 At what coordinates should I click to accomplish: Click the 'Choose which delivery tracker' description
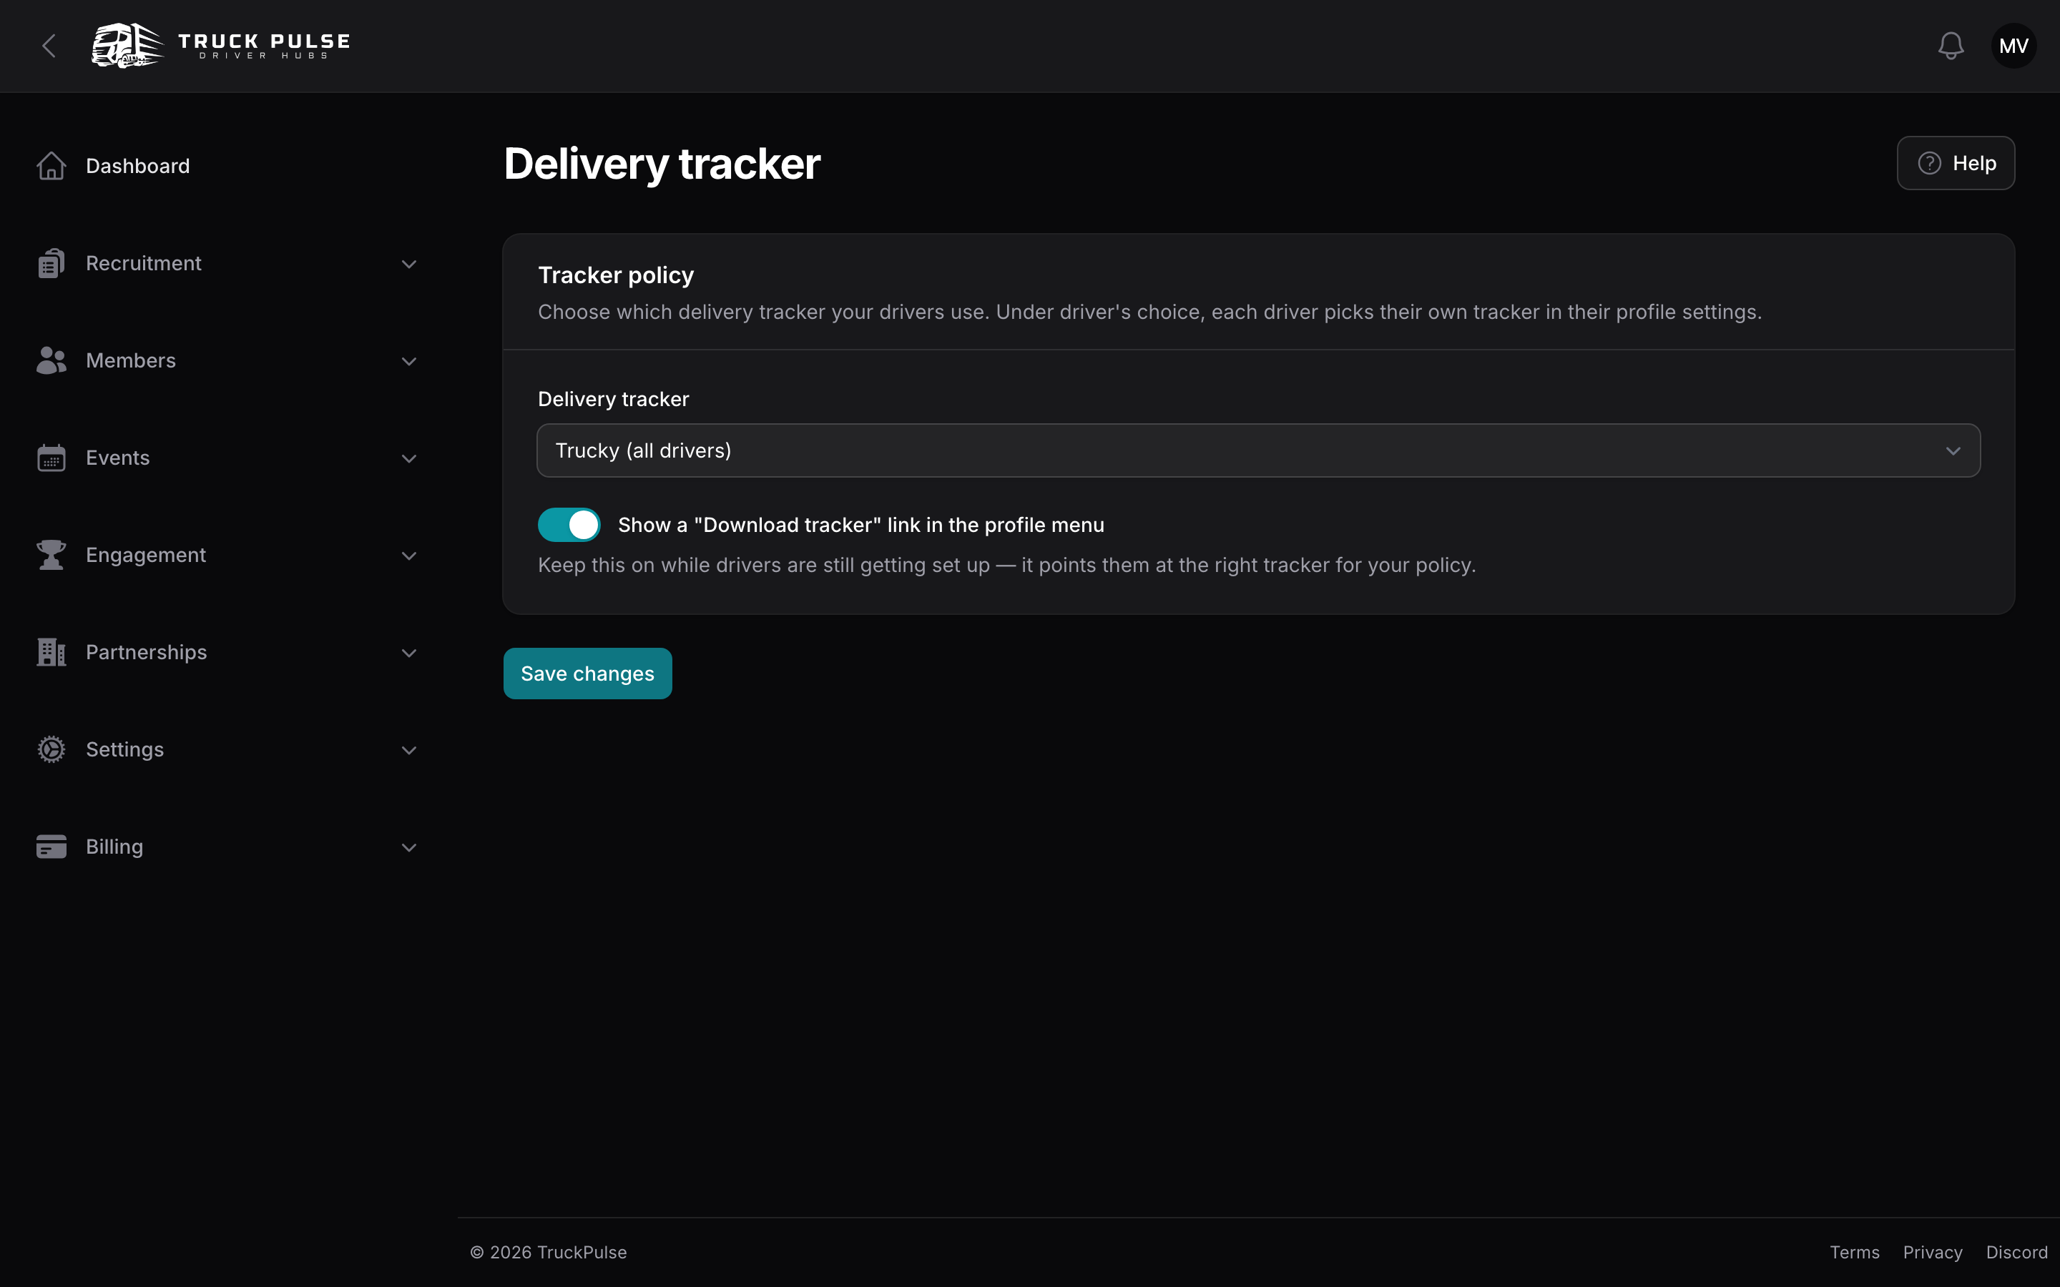click(x=1149, y=312)
